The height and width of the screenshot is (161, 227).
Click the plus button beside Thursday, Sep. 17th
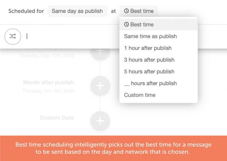(x=100, y=52)
